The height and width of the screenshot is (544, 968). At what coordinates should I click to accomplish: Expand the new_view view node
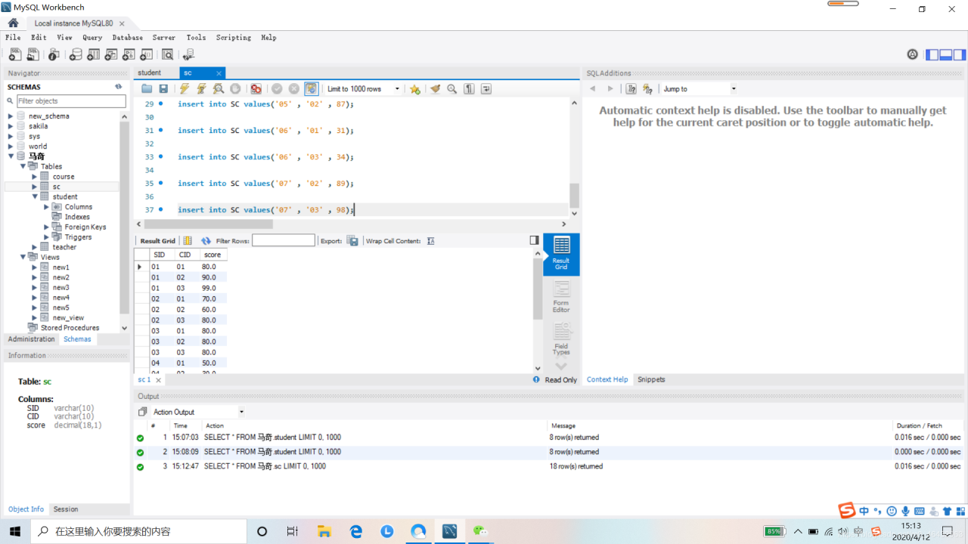click(x=35, y=318)
